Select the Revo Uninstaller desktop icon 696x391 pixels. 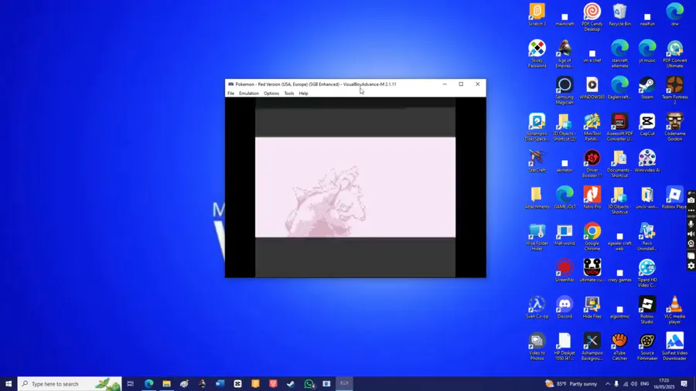pos(647,236)
